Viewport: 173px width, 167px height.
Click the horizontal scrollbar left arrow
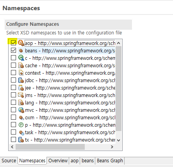pos(12,147)
